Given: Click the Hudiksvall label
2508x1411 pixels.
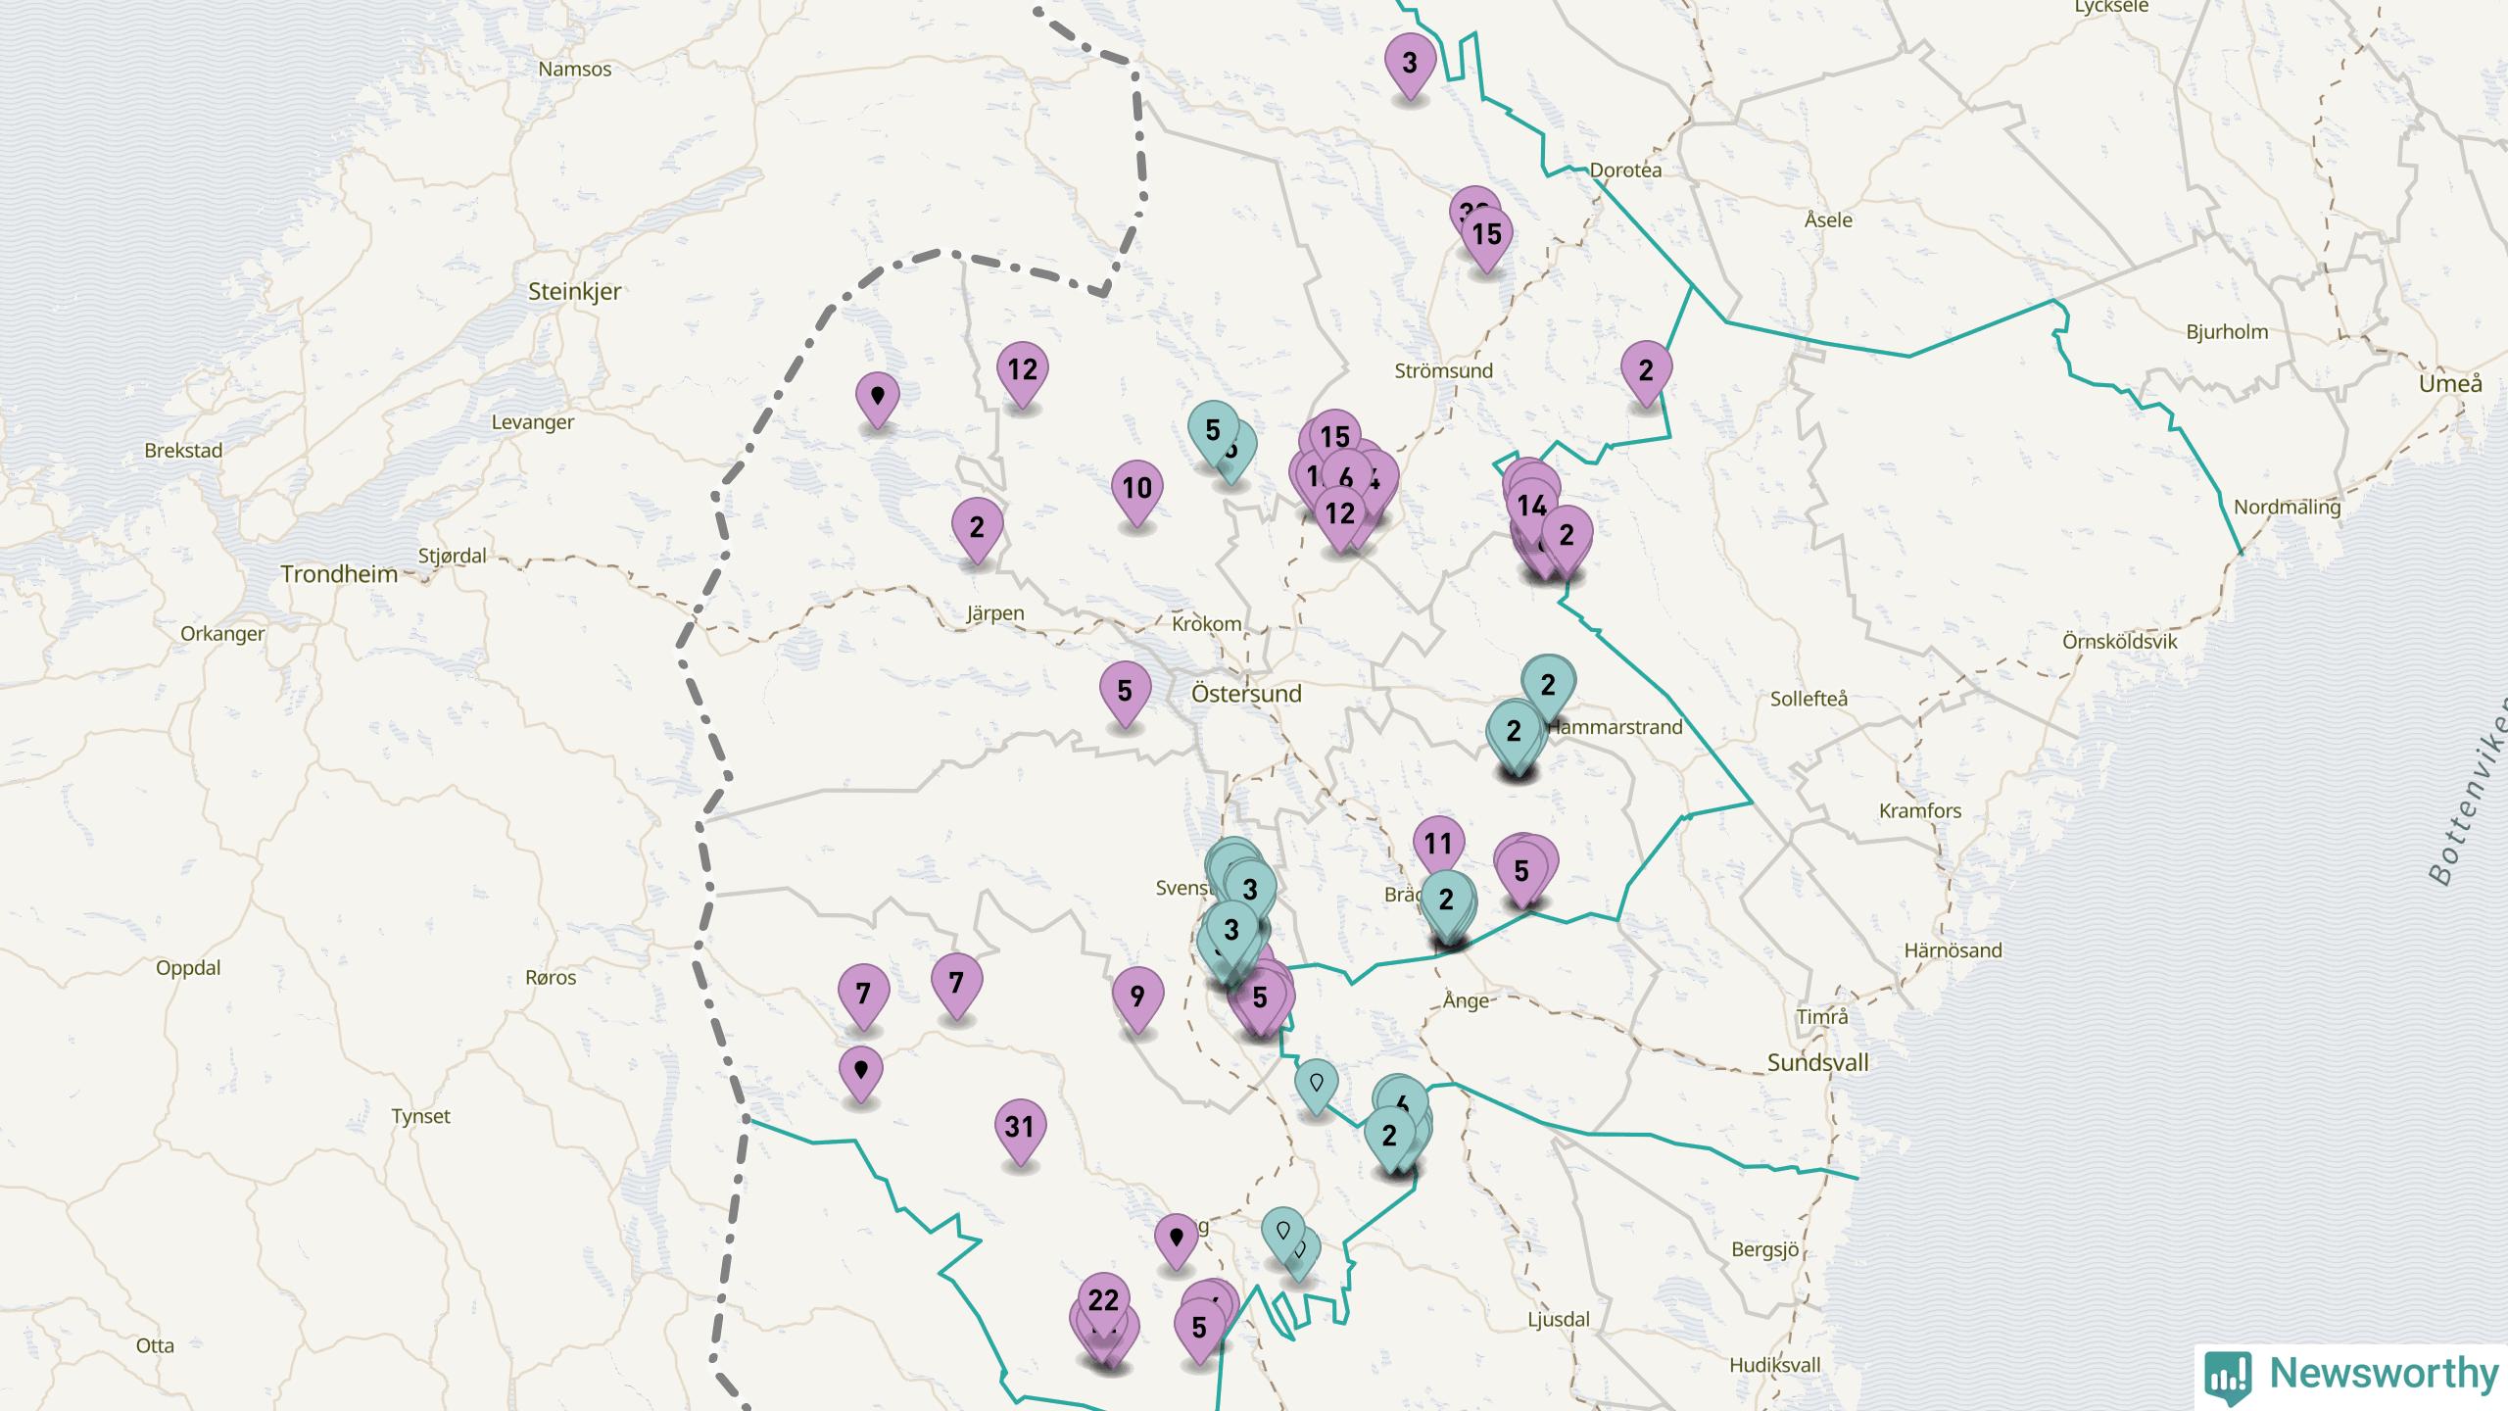Looking at the screenshot, I should [x=1775, y=1365].
